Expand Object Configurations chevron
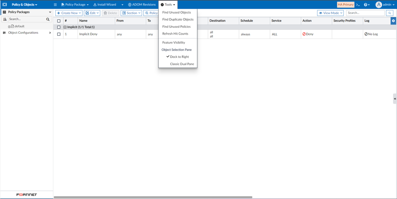Screen dimensions: 397x199 50,33
